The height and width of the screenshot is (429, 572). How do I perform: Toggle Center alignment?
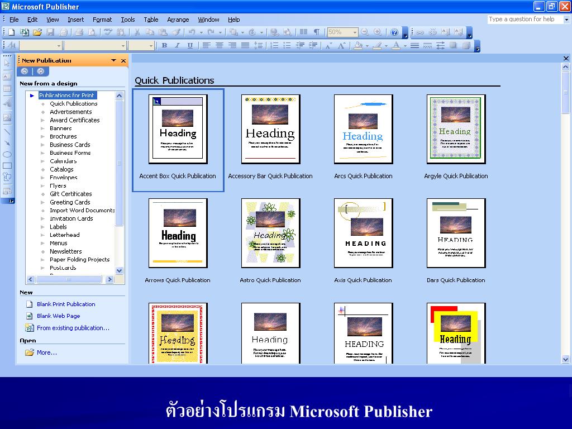coord(219,46)
